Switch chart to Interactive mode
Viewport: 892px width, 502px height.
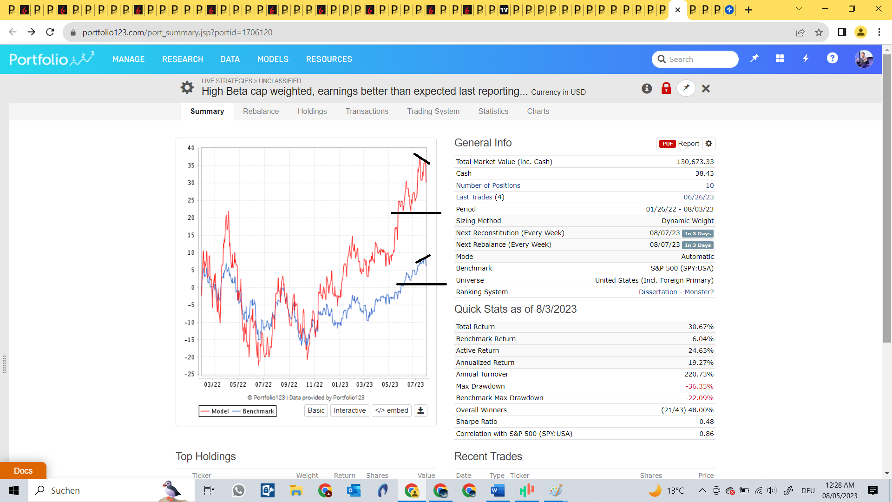pos(349,410)
